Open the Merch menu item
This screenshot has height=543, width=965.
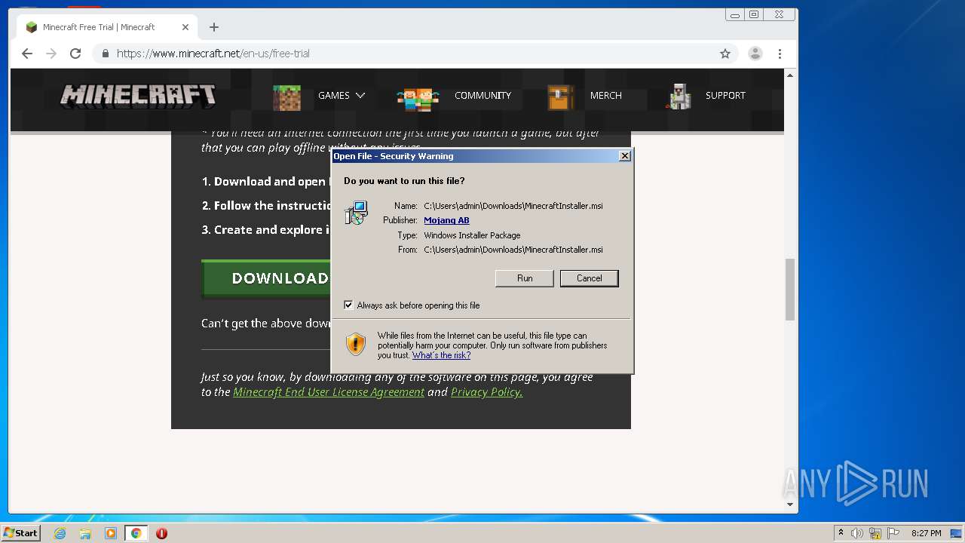(606, 96)
